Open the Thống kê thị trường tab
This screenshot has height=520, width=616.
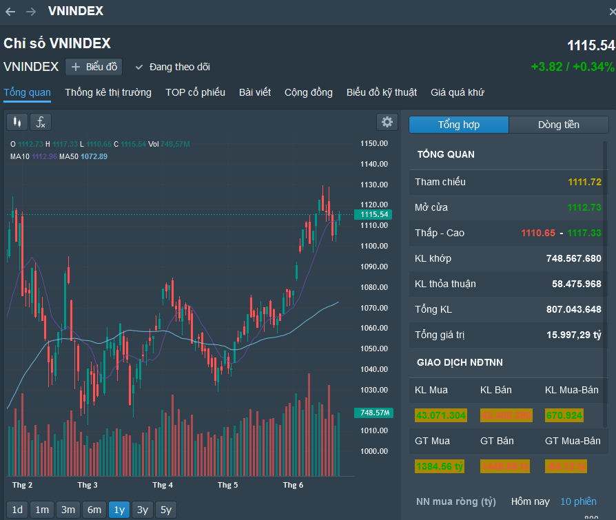(x=108, y=92)
